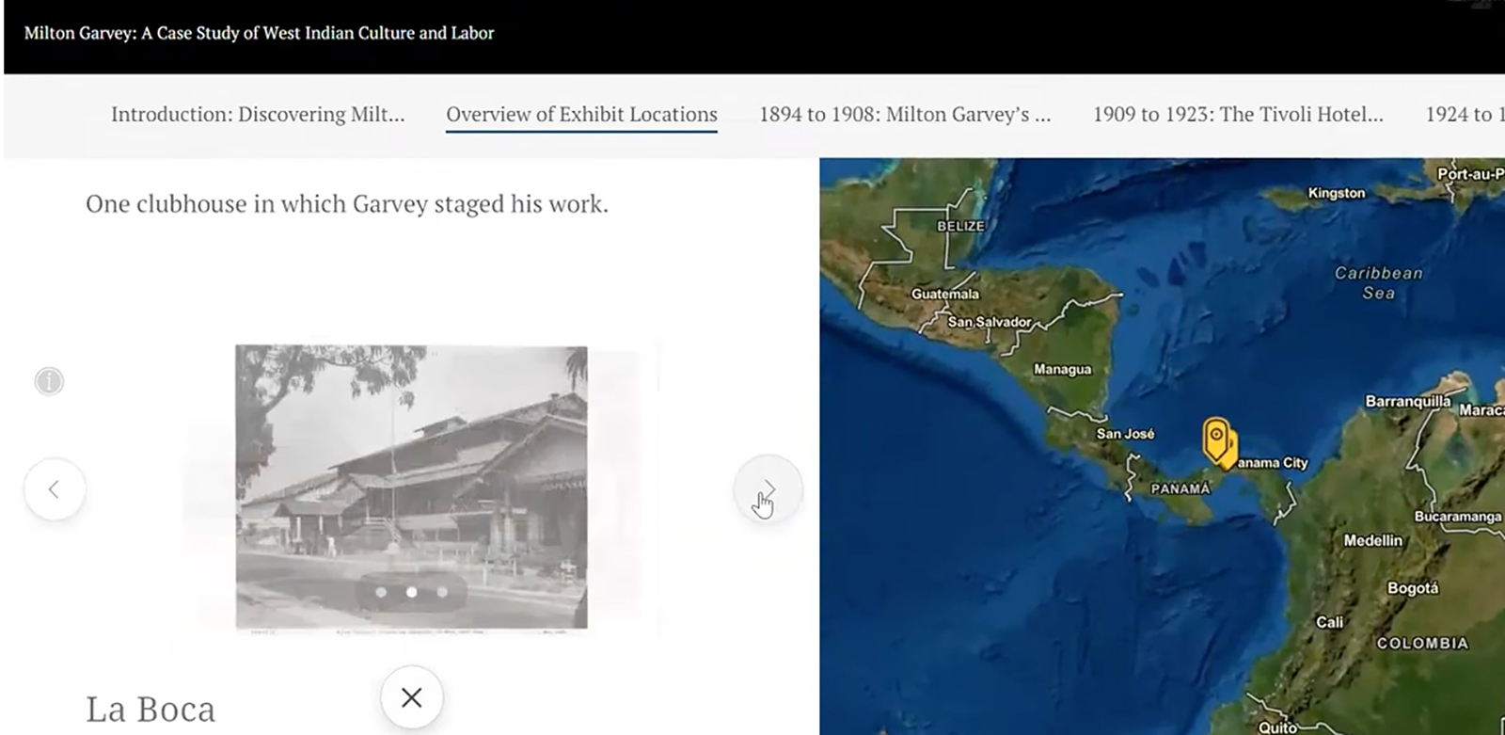Click the caption about Garvey's clubhouse
The height and width of the screenshot is (735, 1505).
[x=347, y=204]
